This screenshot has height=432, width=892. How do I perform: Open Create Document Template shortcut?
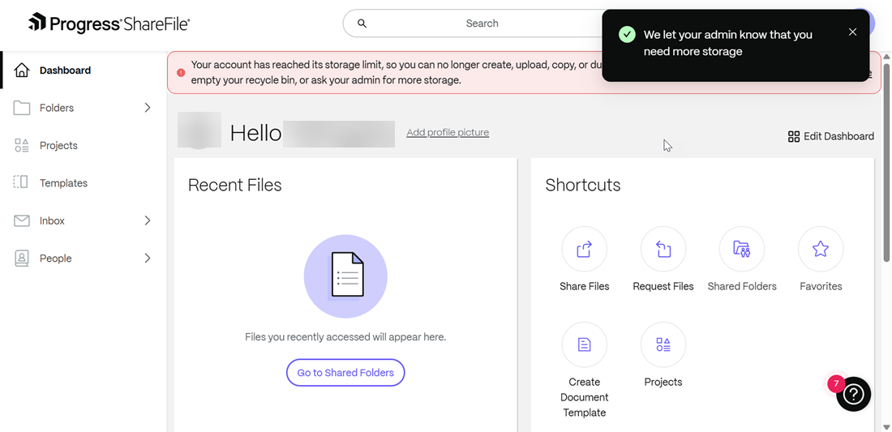click(x=584, y=345)
